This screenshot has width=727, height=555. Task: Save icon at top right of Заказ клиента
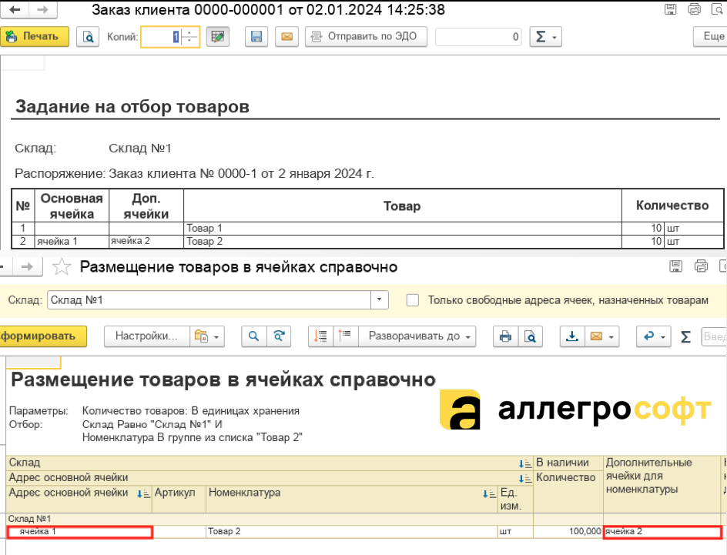[671, 9]
